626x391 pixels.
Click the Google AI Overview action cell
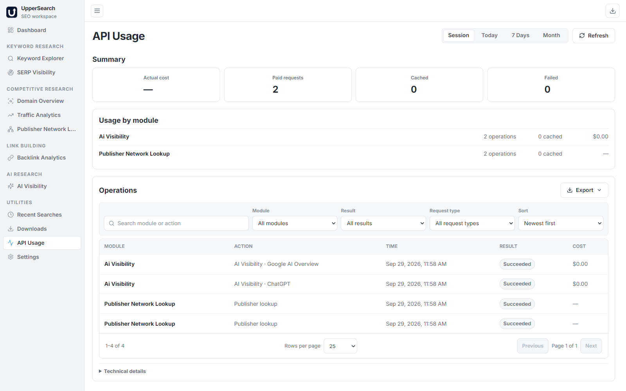point(276,264)
